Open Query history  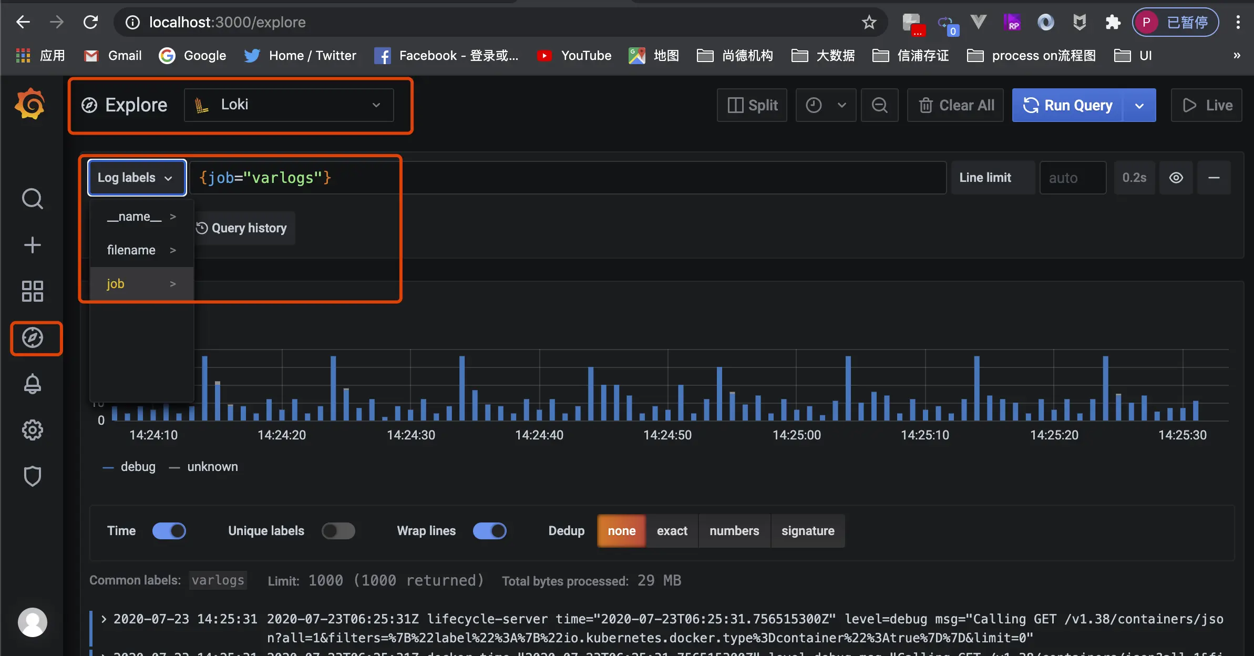coord(242,228)
